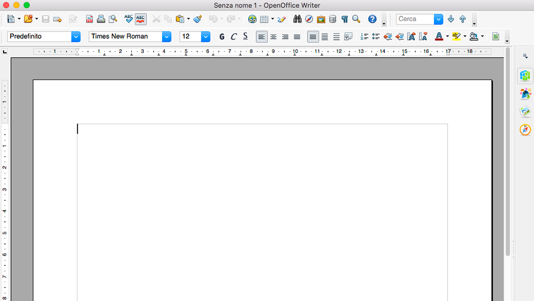The width and height of the screenshot is (534, 301).
Task: Click the New document icon
Action: (x=11, y=19)
